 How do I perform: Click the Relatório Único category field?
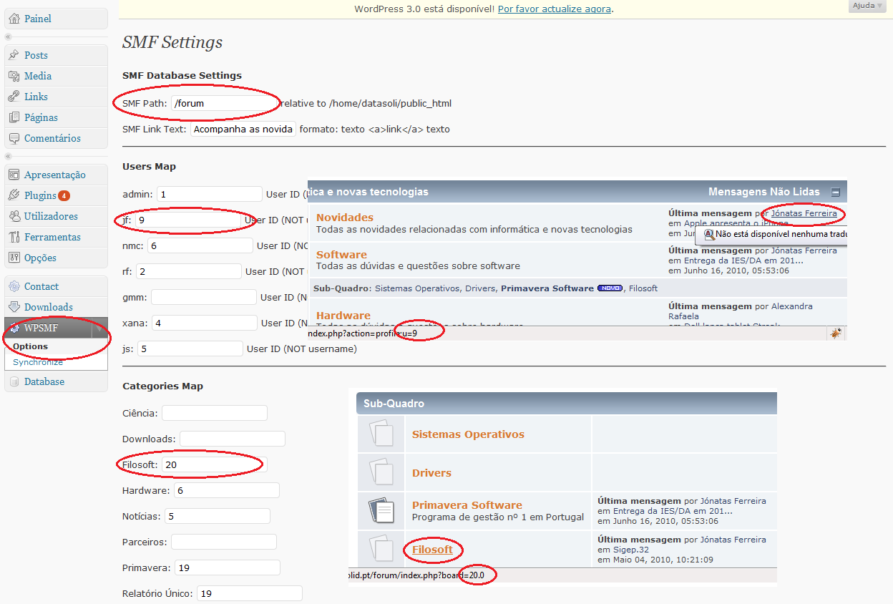(250, 593)
